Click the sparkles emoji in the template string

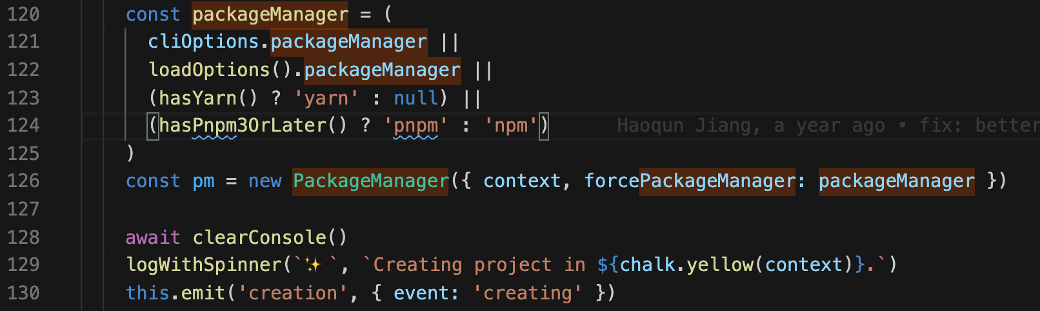[x=313, y=265]
